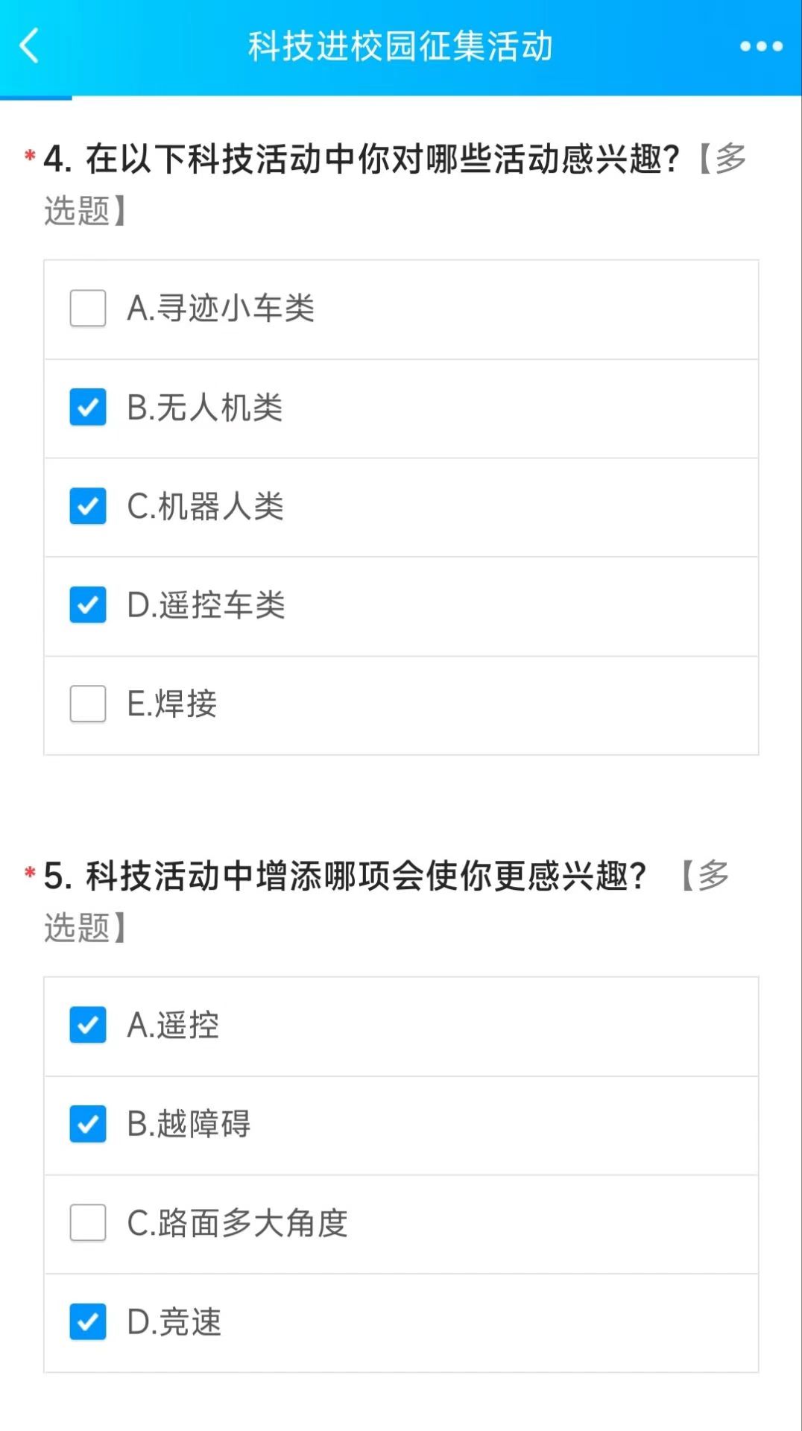Tick the E.焊接 checkbox
802x1431 pixels.
(88, 704)
